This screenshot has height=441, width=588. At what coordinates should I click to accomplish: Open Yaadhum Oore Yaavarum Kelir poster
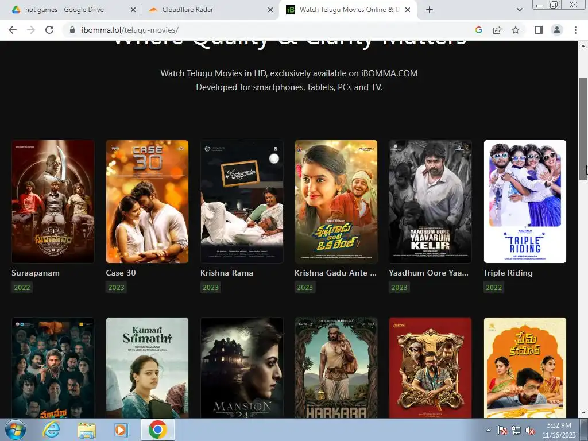click(x=431, y=202)
